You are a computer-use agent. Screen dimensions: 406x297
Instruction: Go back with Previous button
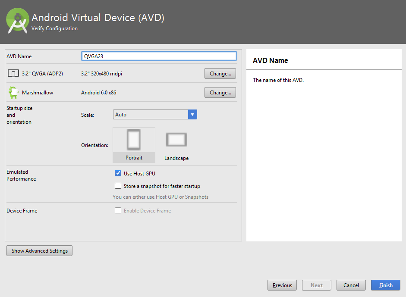coord(282,285)
